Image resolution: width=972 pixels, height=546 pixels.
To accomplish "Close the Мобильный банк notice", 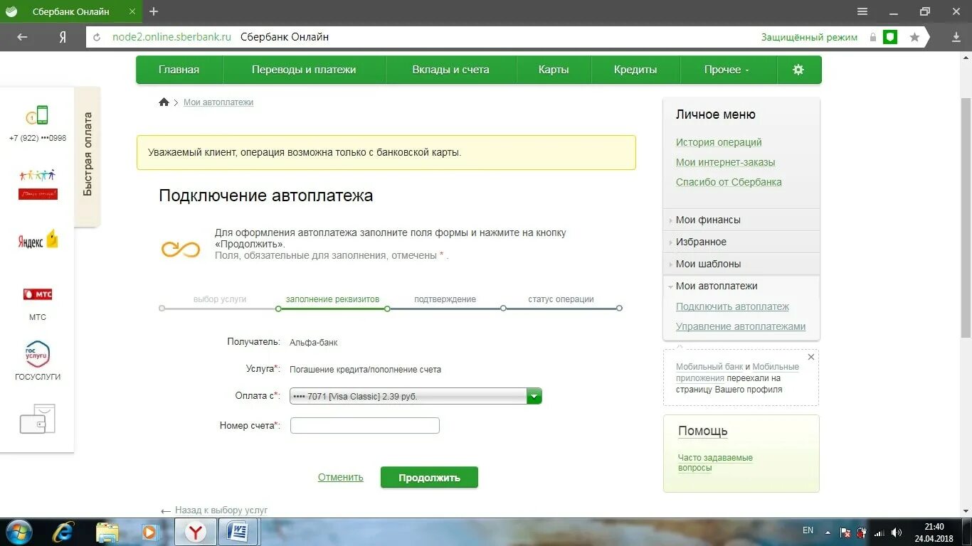I will (811, 357).
